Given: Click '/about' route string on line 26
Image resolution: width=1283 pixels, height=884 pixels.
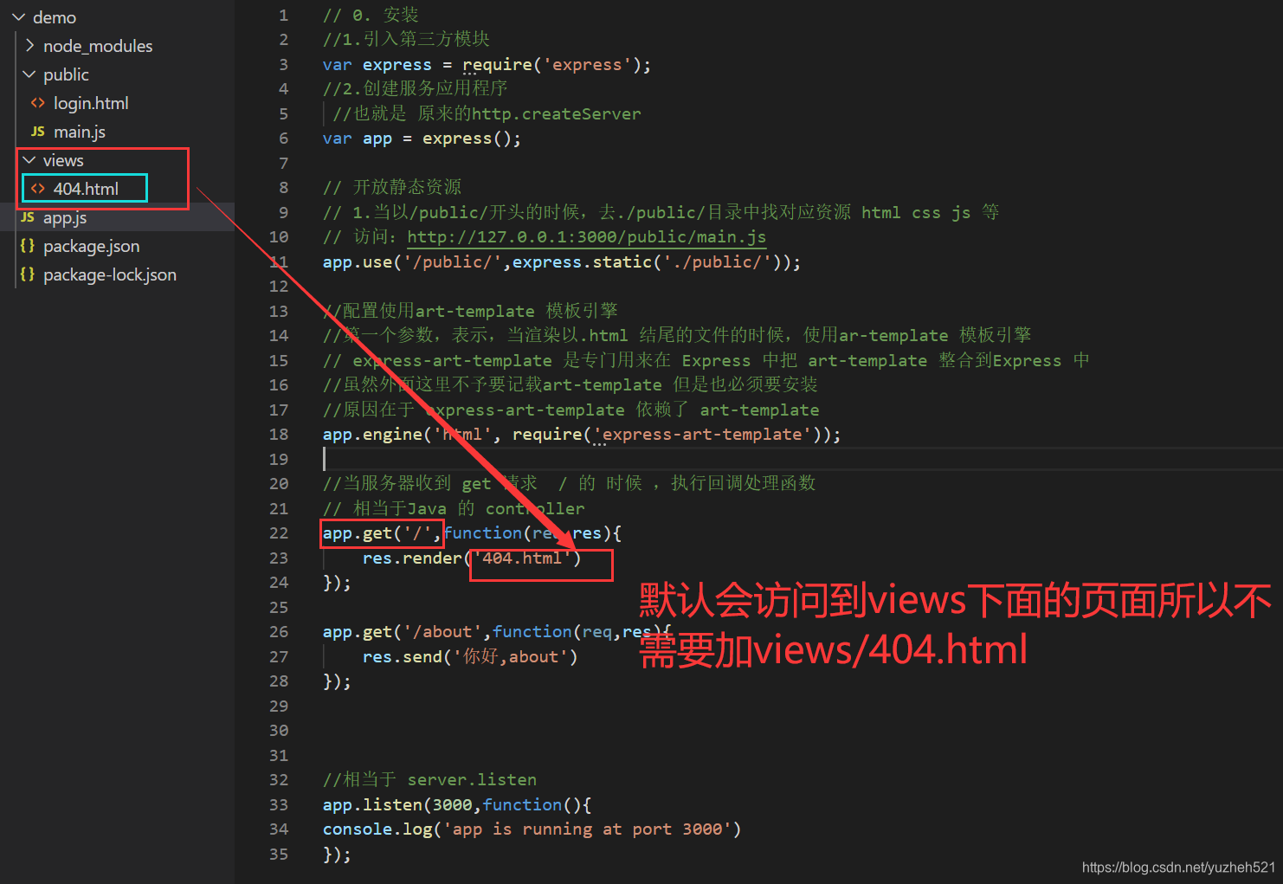Looking at the screenshot, I should [442, 632].
